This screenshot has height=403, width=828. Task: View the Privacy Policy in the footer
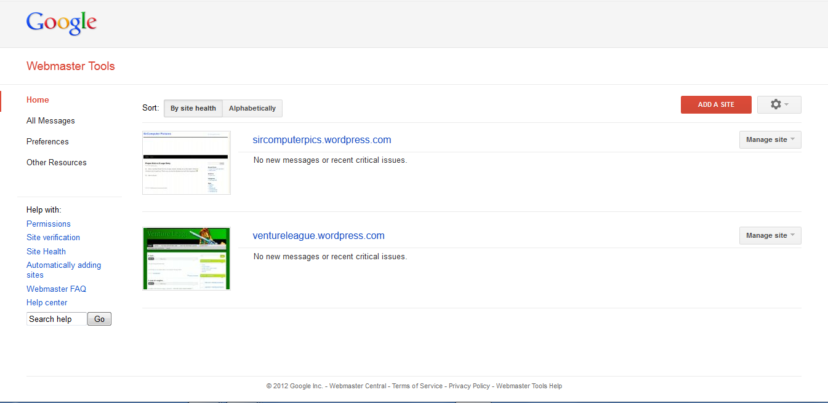[469, 386]
